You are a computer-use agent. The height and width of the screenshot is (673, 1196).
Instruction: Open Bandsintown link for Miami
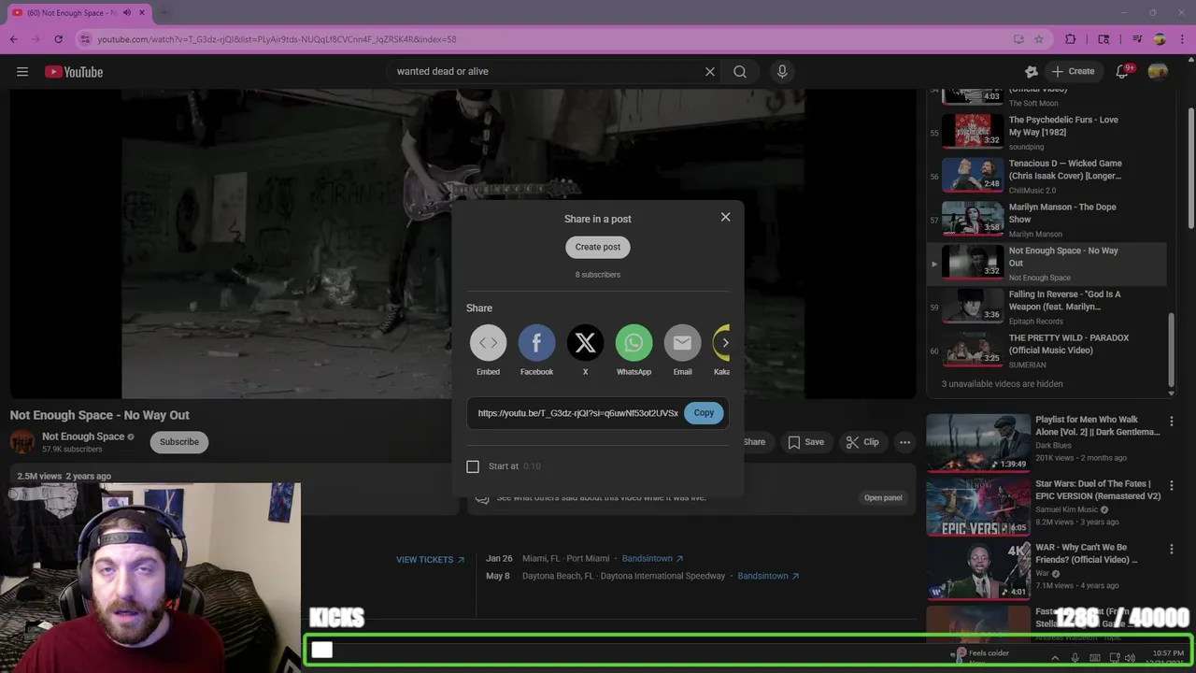pyautogui.click(x=653, y=559)
